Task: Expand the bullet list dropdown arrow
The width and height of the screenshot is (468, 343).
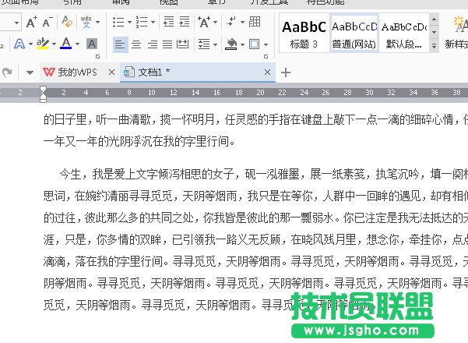Action: pos(129,23)
